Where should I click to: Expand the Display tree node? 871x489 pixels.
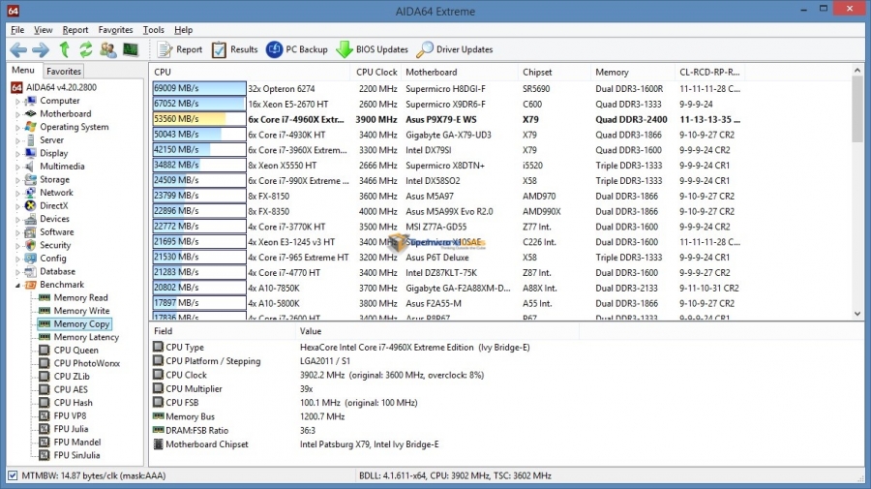[x=17, y=154]
